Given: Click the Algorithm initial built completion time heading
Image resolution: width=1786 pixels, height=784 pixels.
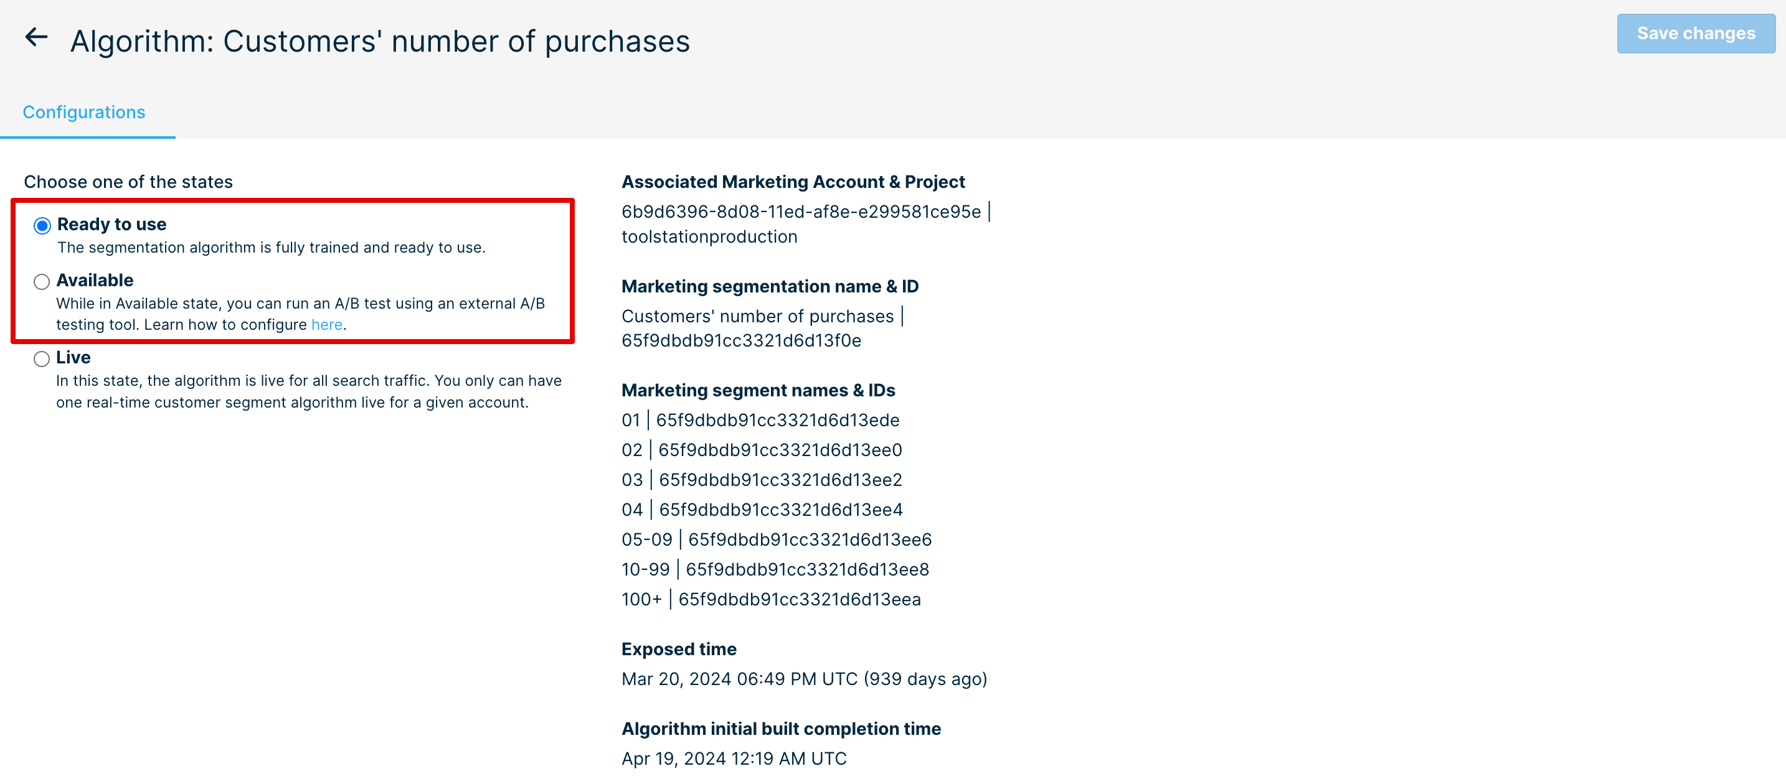Looking at the screenshot, I should 781,729.
